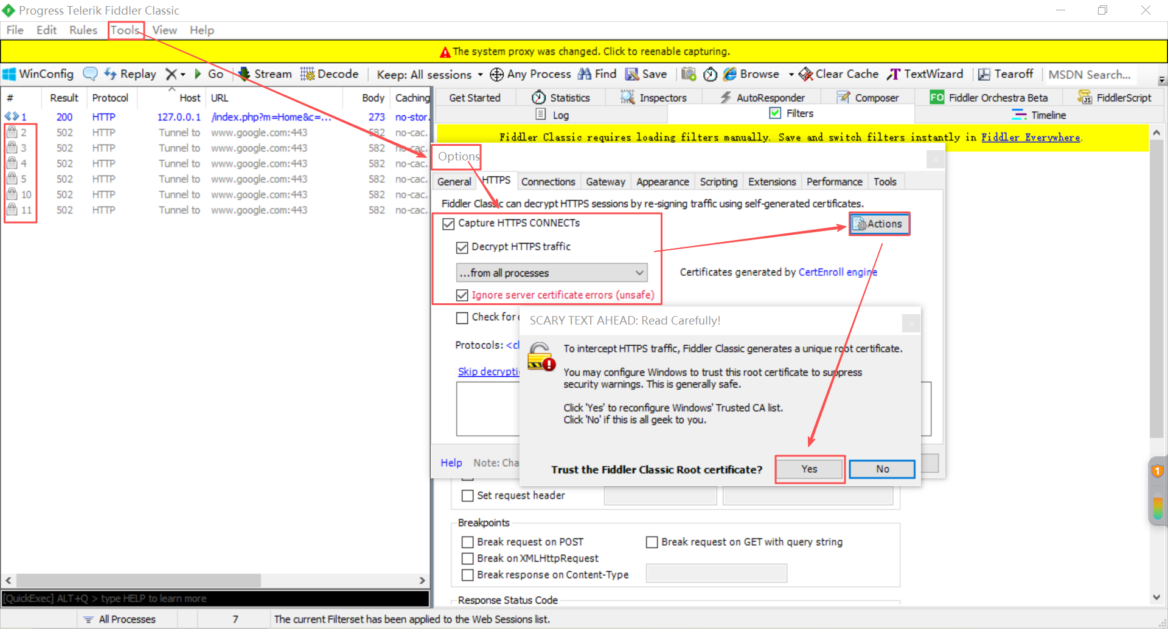Viewport: 1168px width, 629px height.
Task: Toggle the Check for checkbox in Options
Action: click(462, 318)
